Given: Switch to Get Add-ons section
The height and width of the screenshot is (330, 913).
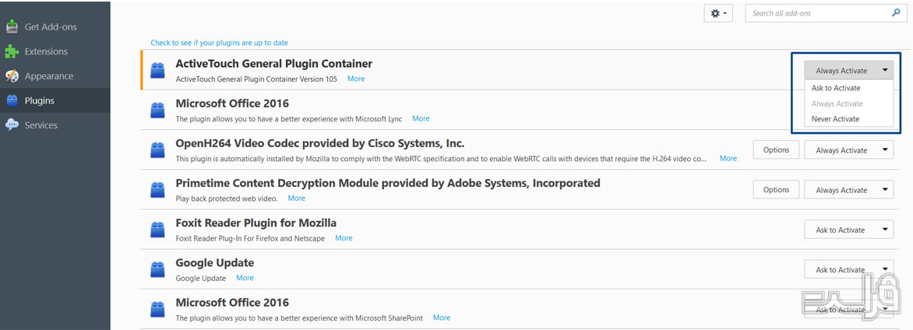Looking at the screenshot, I should coord(55,26).
